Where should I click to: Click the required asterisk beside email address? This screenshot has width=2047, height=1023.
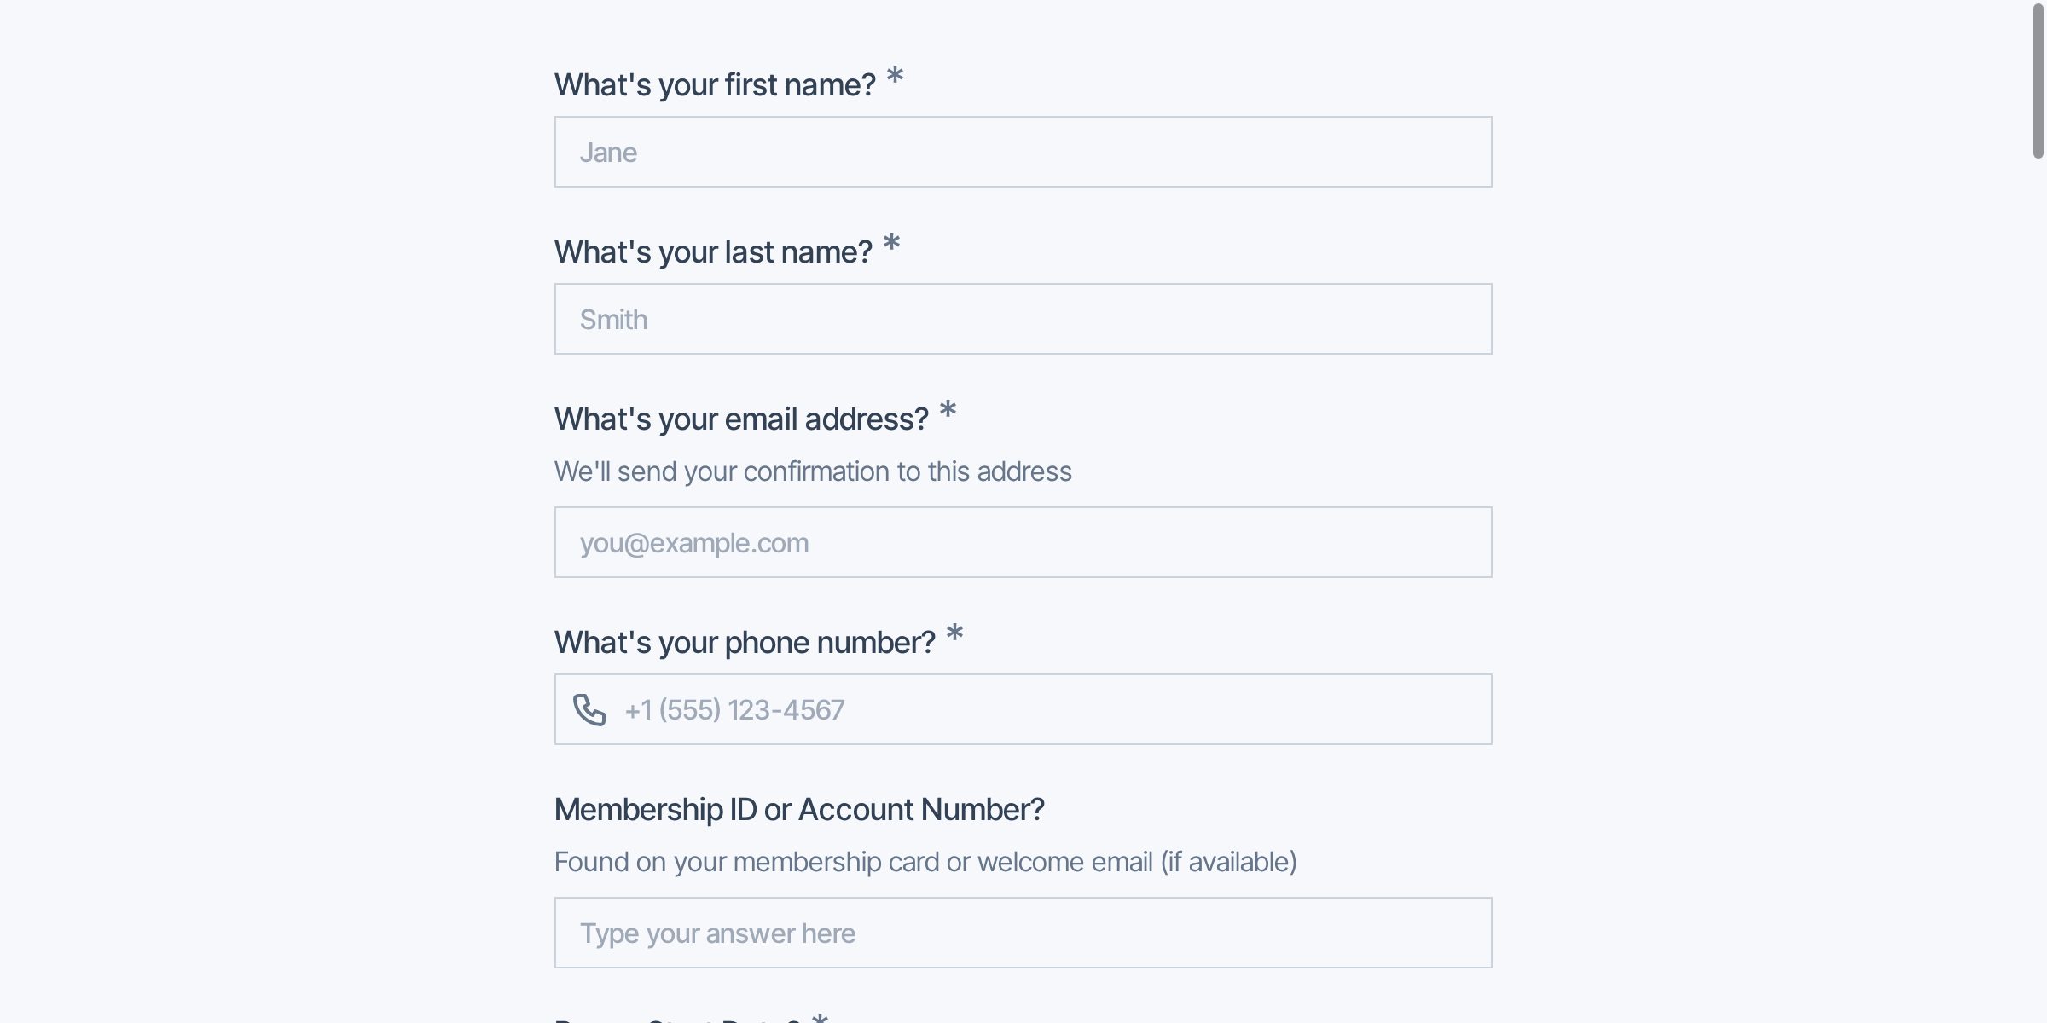(x=948, y=411)
